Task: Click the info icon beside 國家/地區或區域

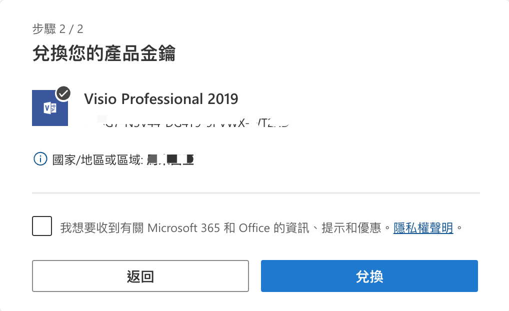Action: click(x=39, y=159)
